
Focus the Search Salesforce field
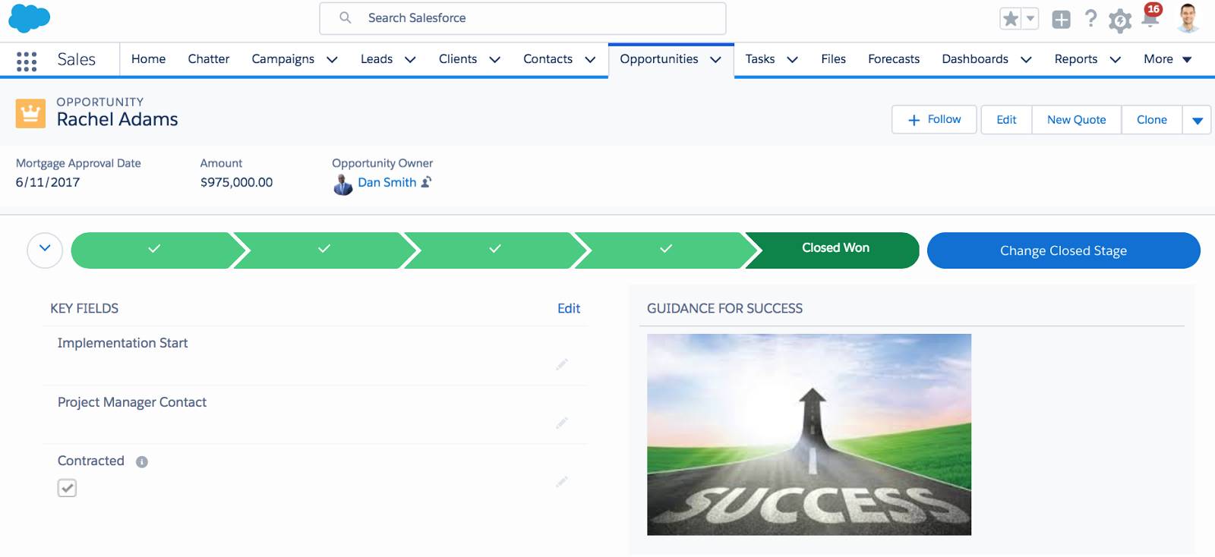[522, 18]
